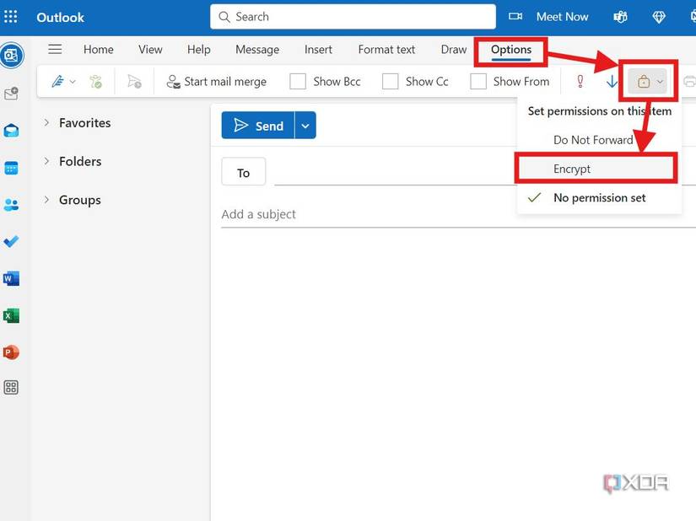Open the app launcher grid
The image size is (696, 521).
[x=11, y=17]
